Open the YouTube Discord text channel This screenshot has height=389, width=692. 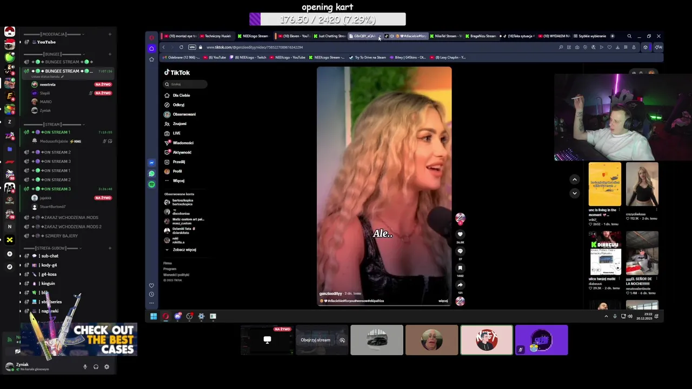coord(46,42)
